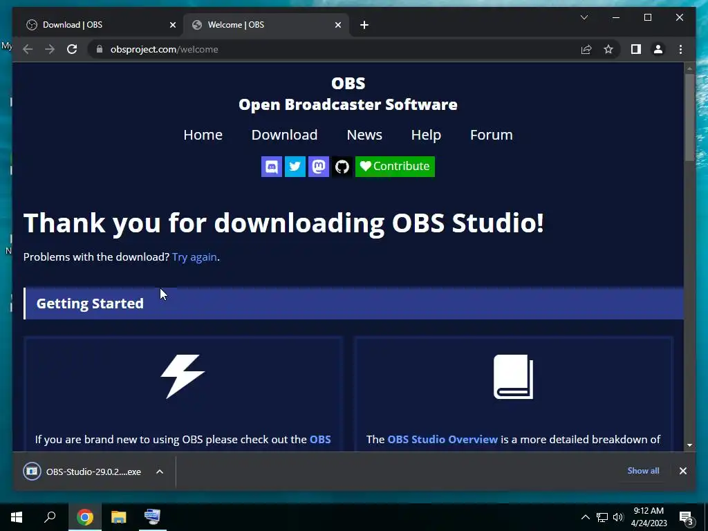This screenshot has height=531, width=708.
Task: Click the Chrome taskbar icon
Action: [x=85, y=517]
